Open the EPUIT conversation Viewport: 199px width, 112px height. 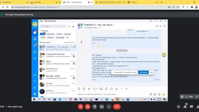click(x=57, y=63)
